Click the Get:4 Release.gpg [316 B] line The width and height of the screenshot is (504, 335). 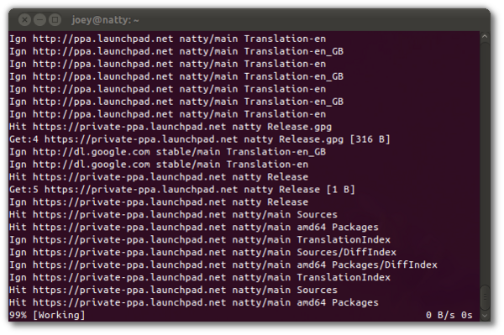[x=200, y=139]
